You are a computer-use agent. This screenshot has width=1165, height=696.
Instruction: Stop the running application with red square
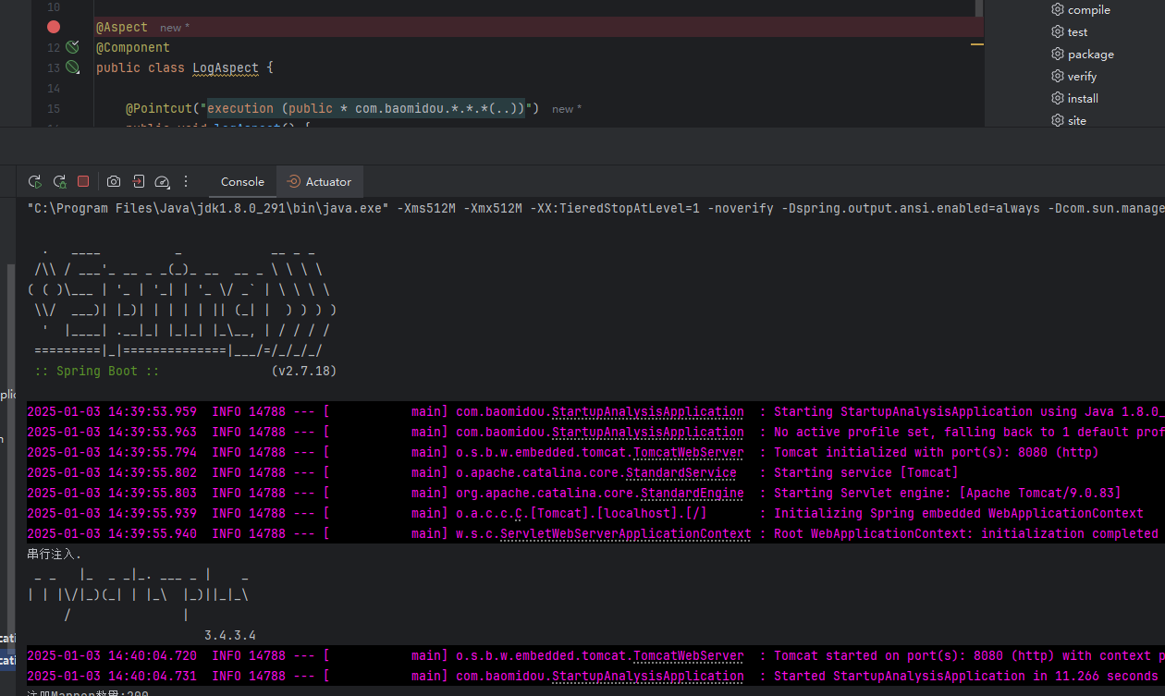point(83,182)
